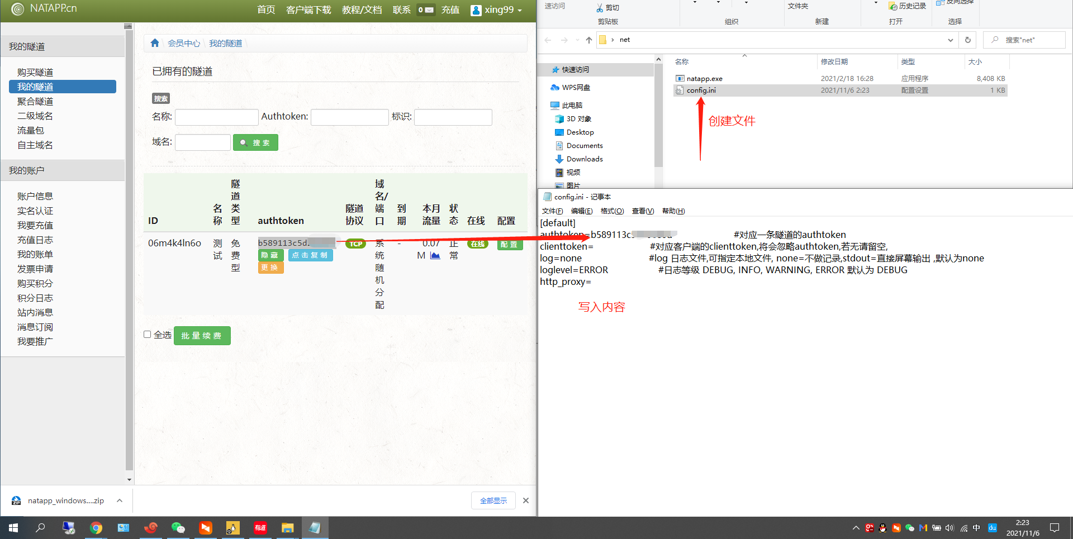Image resolution: width=1073 pixels, height=539 pixels.
Task: Click the remote desktop taskbar icon
Action: pyautogui.click(x=69, y=528)
